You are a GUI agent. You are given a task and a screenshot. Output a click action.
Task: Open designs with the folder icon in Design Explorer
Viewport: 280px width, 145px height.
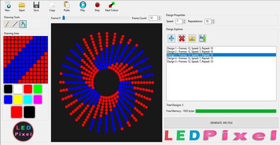pyautogui.click(x=192, y=38)
